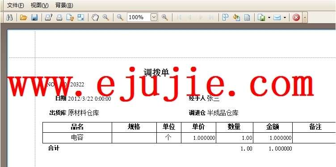336x167 pixels.
Task: Click the Multiple Pages layout icon
Action: 226,17
